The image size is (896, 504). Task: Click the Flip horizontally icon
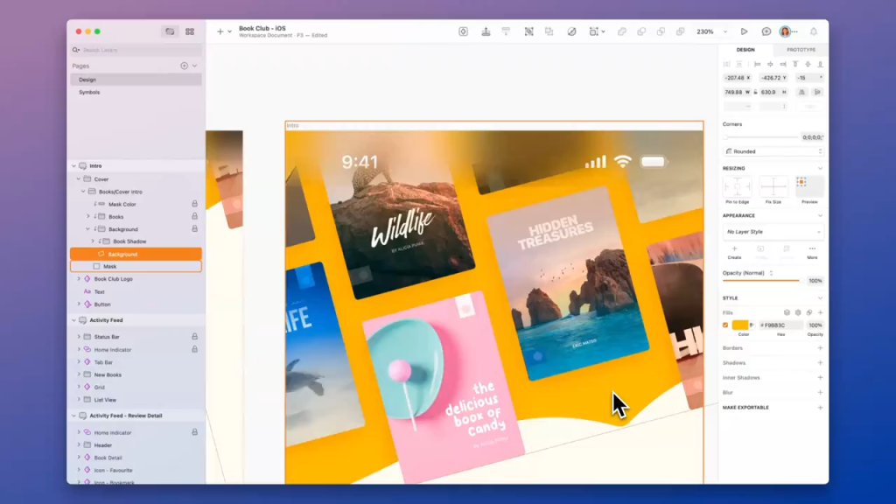point(801,92)
